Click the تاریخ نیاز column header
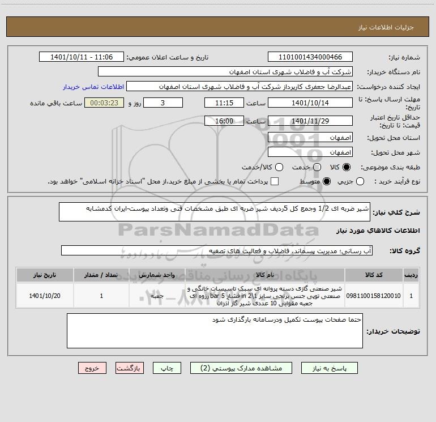Viewport: 436px width, 422px height. pyautogui.click(x=45, y=275)
